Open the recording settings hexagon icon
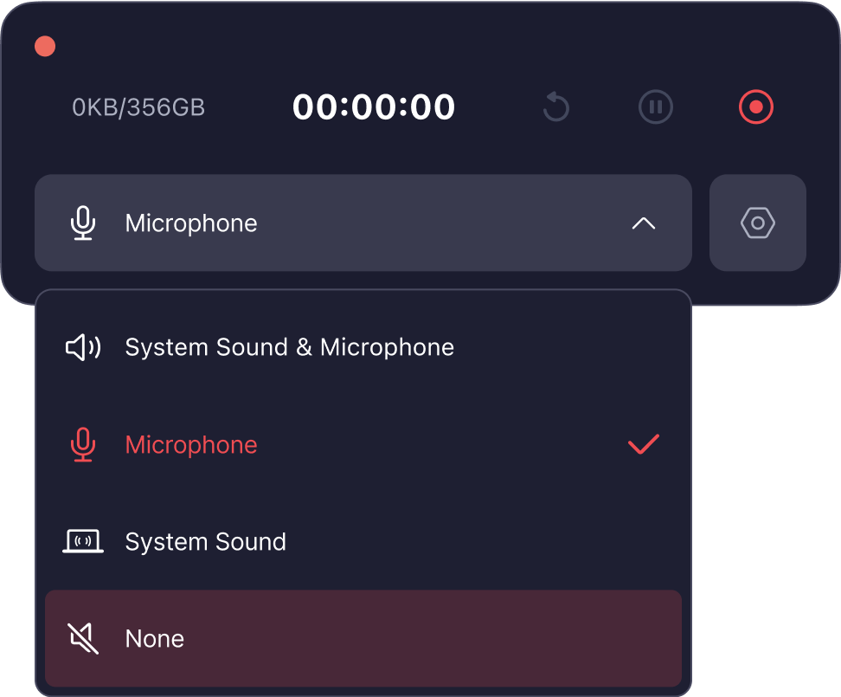This screenshot has width=841, height=697. [x=757, y=223]
